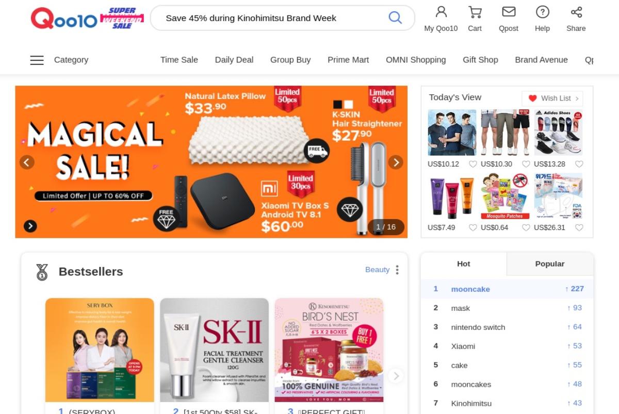Screen dimensions: 619x414
Task: Toggle wishlist heart for US$10.12 item
Action: (x=473, y=164)
